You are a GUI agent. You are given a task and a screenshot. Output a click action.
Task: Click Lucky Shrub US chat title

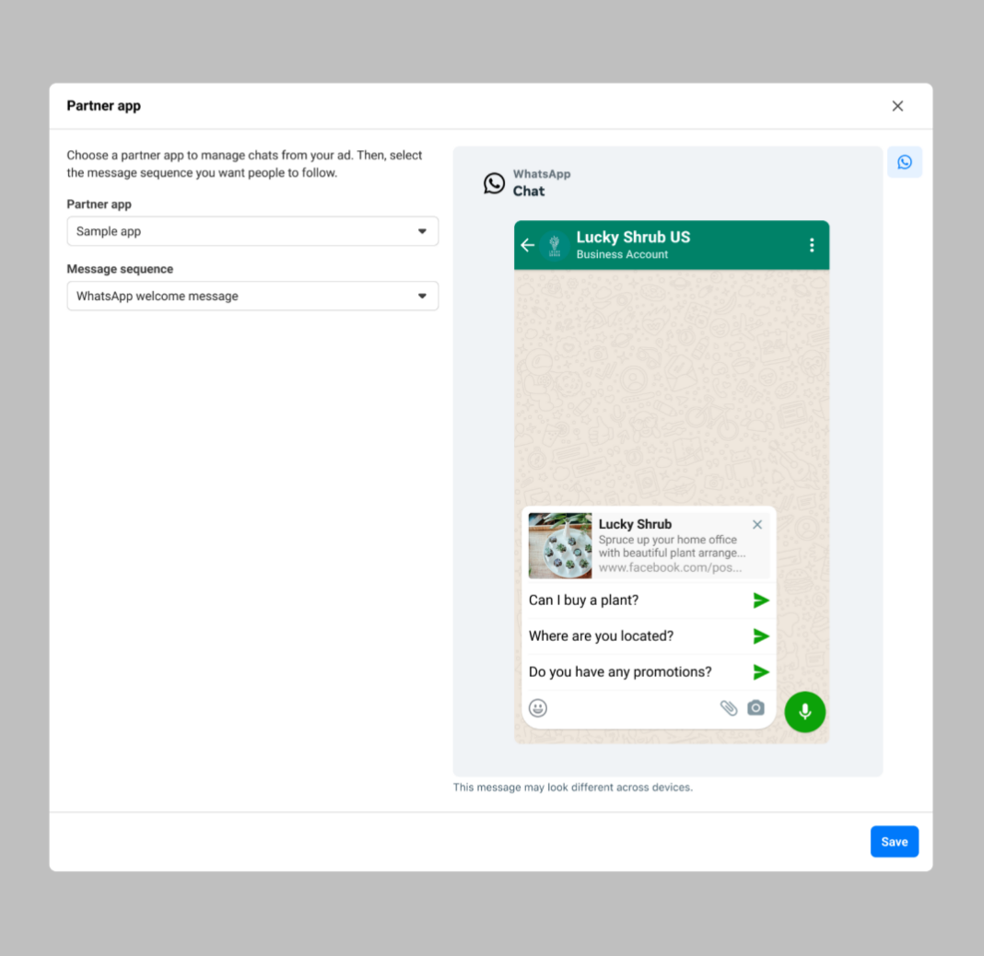633,237
